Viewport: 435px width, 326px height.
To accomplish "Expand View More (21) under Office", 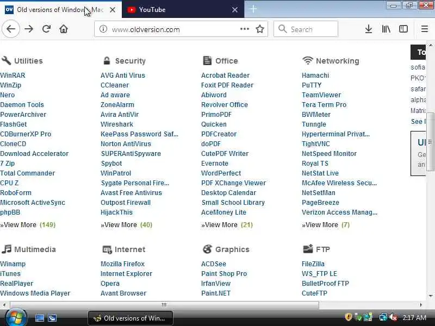I will (227, 225).
